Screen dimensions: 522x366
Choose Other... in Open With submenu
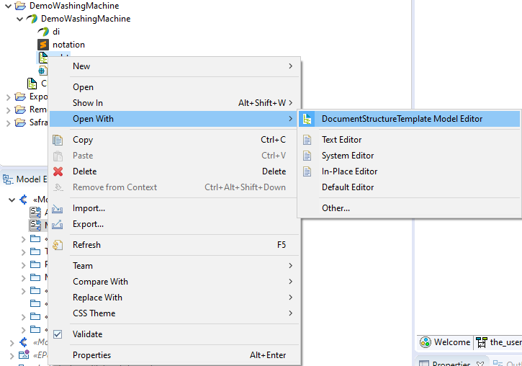click(x=410, y=208)
